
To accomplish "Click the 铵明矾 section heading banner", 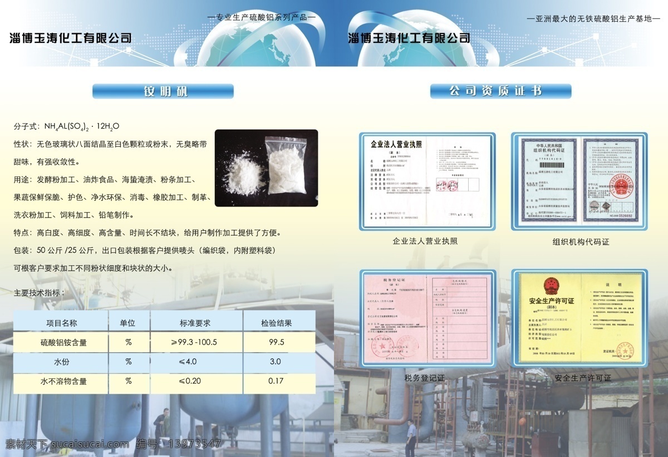I will [x=163, y=91].
